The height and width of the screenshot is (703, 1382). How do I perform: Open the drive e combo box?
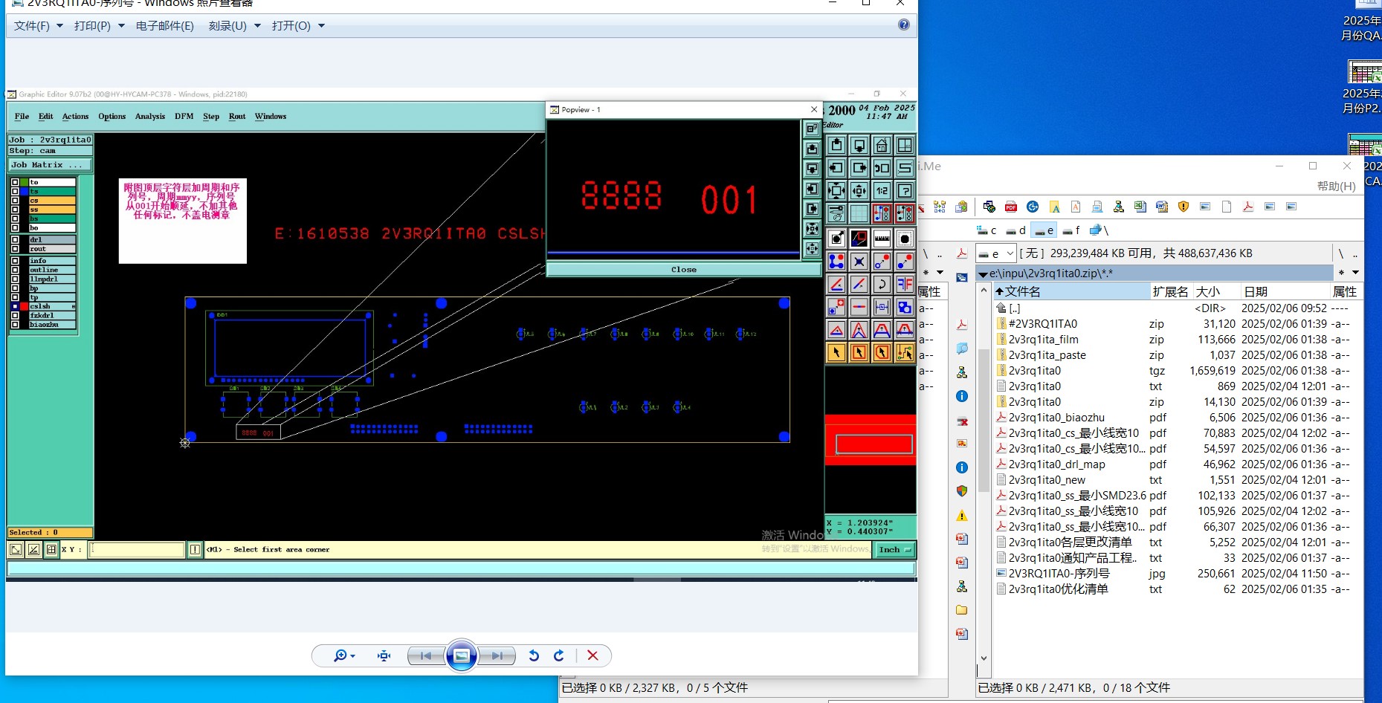pyautogui.click(x=995, y=253)
